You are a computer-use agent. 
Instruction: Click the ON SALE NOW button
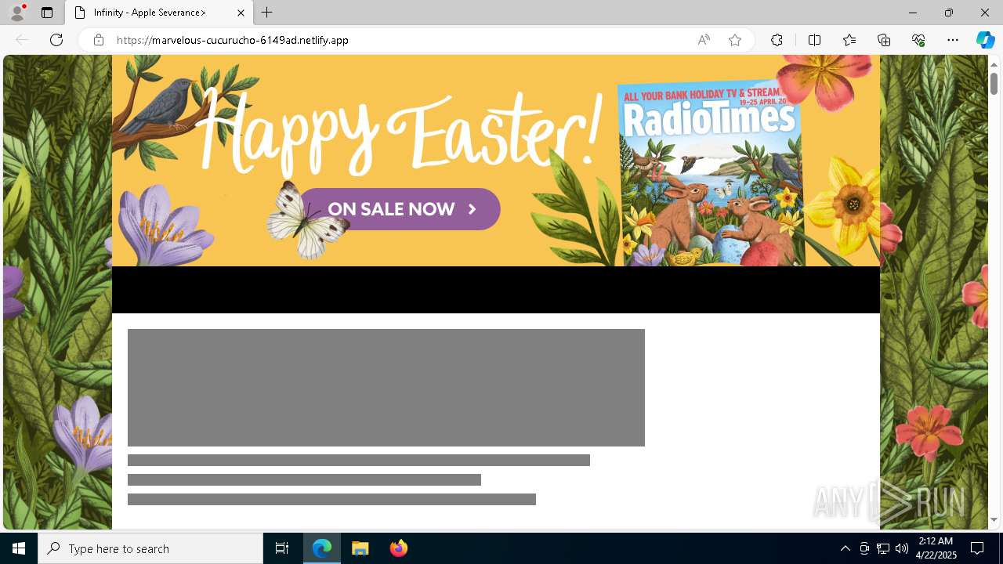pyautogui.click(x=400, y=209)
